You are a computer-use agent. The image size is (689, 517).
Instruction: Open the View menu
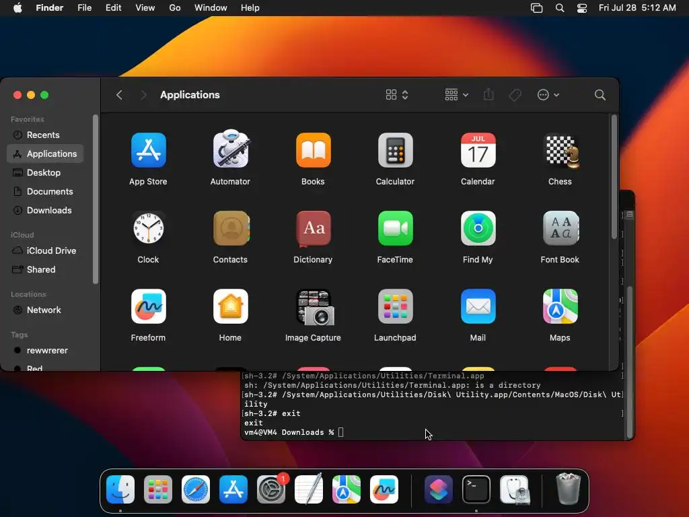pyautogui.click(x=145, y=8)
